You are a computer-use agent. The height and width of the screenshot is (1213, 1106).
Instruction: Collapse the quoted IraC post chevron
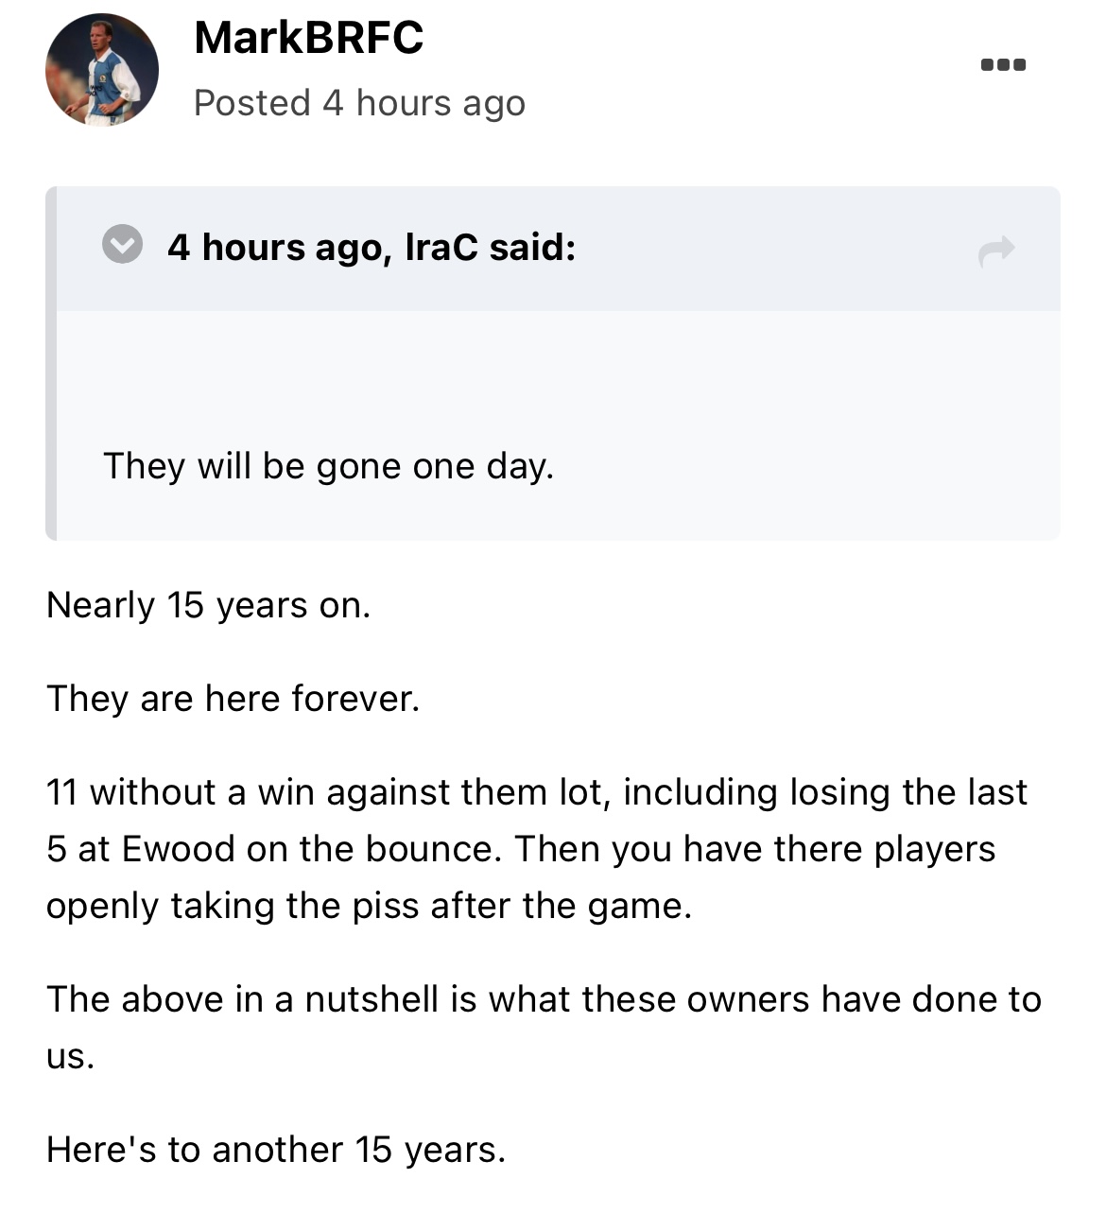tap(122, 246)
